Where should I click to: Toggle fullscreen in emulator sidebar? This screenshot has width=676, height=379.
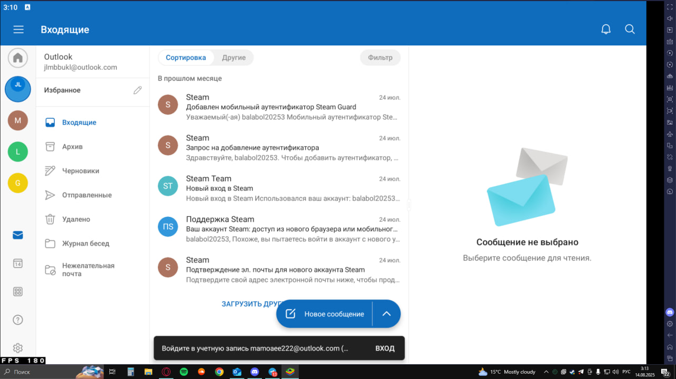(x=670, y=7)
